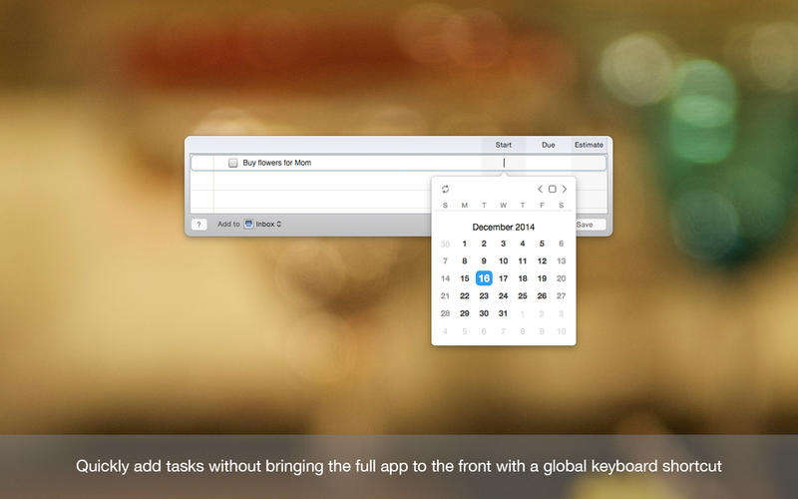798x499 pixels.
Task: Select December 16 in the calendar
Action: [x=484, y=278]
